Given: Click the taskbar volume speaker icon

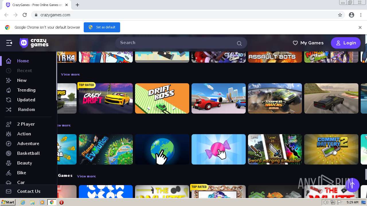Looking at the screenshot, I should point(326,202).
